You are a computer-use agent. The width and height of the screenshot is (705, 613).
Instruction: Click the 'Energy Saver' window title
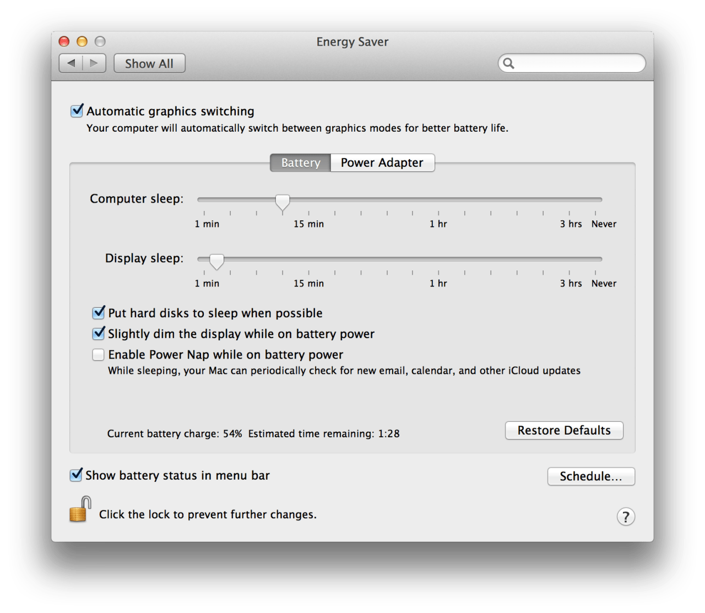(352, 42)
